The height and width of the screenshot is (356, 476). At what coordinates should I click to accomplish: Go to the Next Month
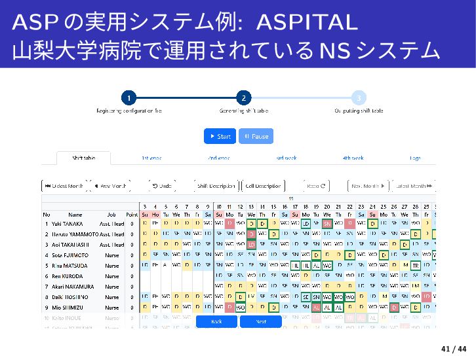point(368,186)
